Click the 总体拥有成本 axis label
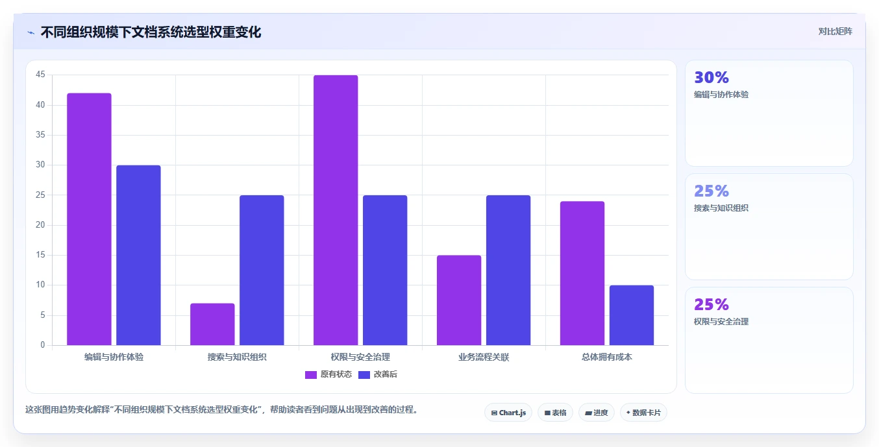 point(607,357)
